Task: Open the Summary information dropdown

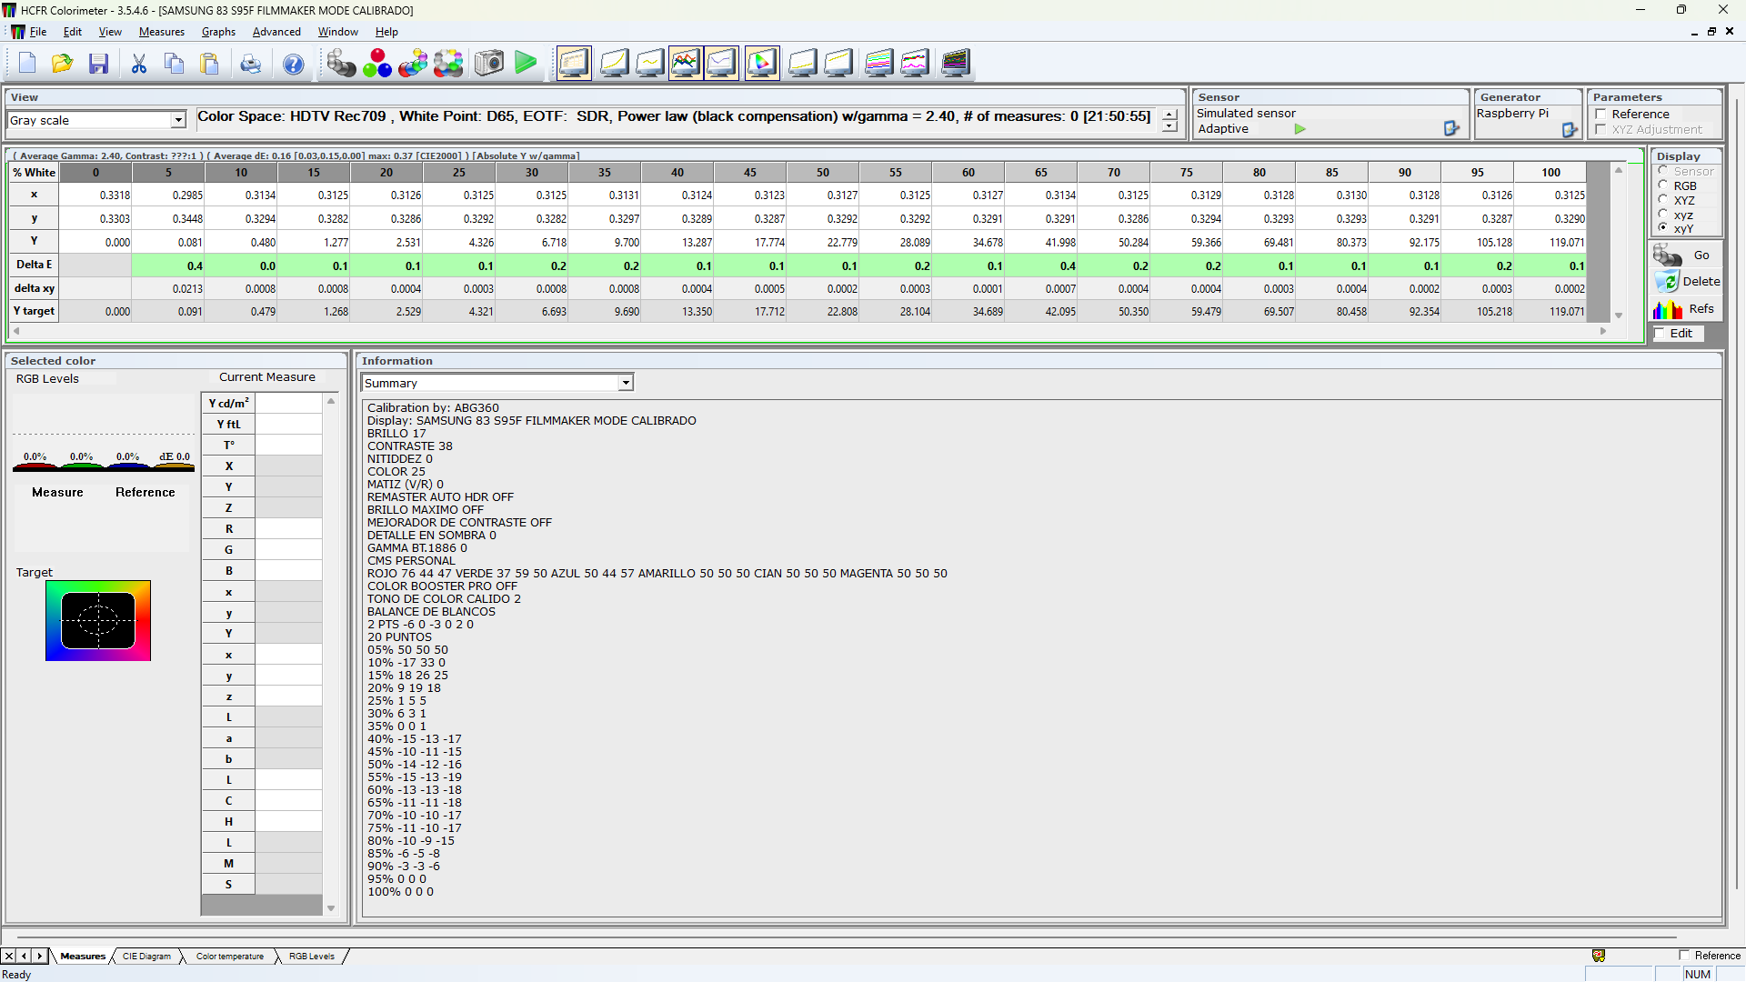Action: pyautogui.click(x=626, y=383)
